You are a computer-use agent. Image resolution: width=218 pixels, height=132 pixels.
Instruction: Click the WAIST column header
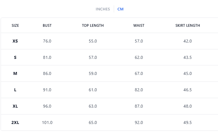pos(139,26)
